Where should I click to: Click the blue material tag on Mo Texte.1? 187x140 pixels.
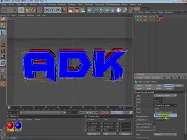161,16
